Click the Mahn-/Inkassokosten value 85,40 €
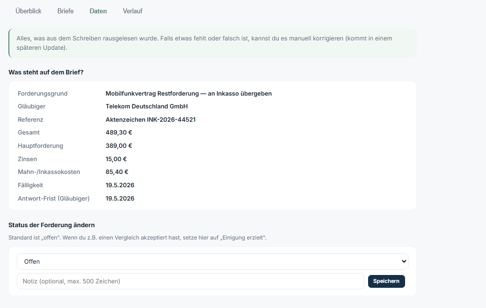The width and height of the screenshot is (486, 308). coord(117,172)
